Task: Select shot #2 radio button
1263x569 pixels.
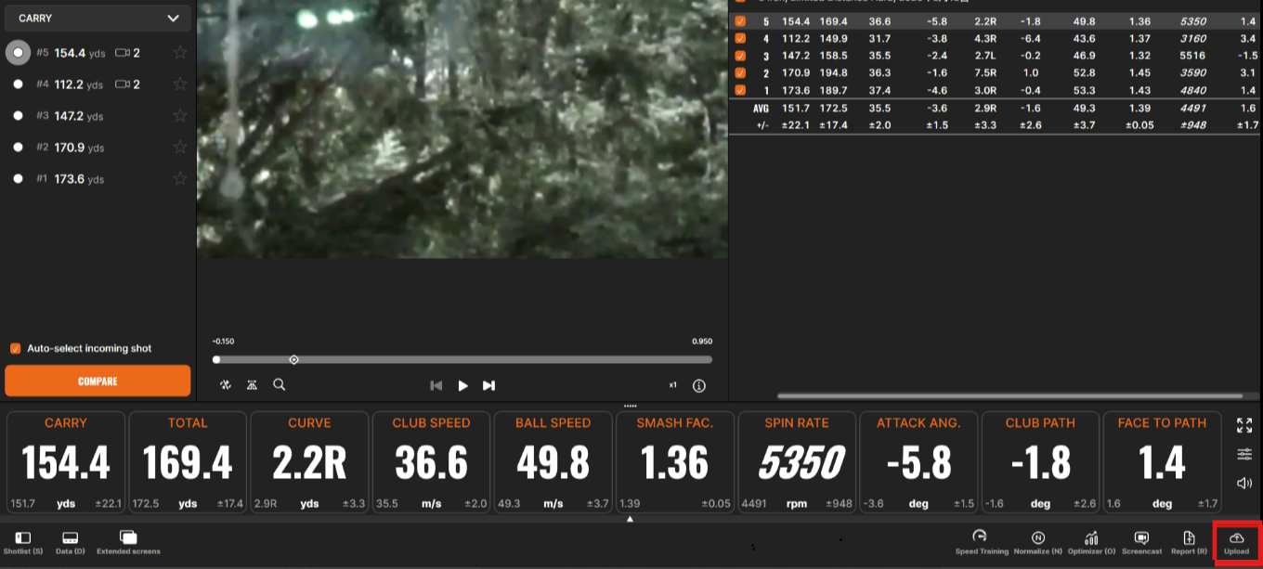Action: pos(18,148)
